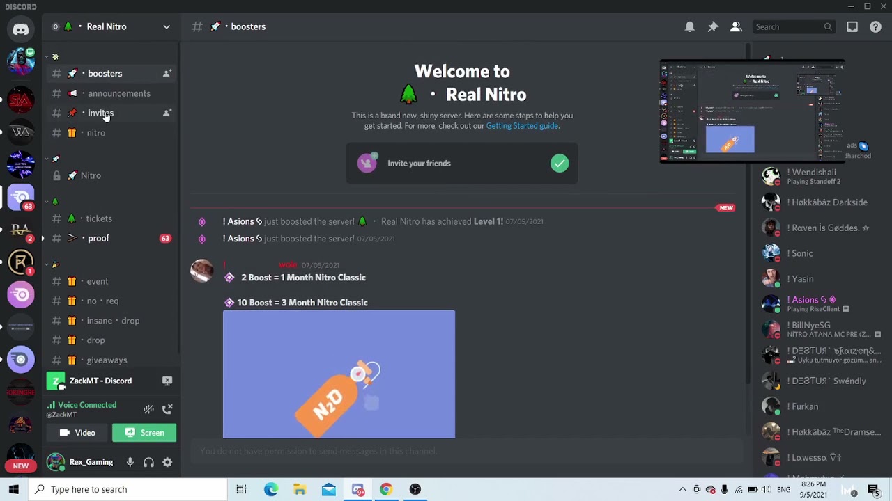
Task: Collapse the first channel category arrow
Action: click(x=47, y=56)
